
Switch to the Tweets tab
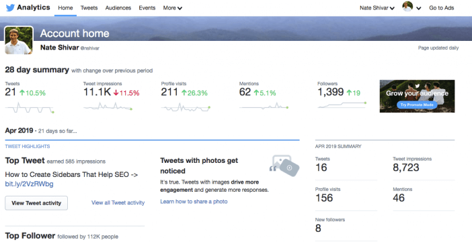(x=89, y=8)
